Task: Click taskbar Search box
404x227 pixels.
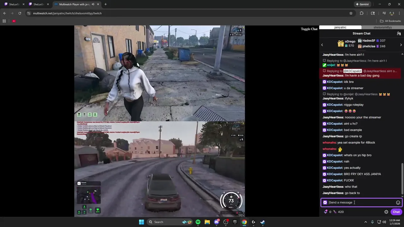Action: click(x=169, y=222)
